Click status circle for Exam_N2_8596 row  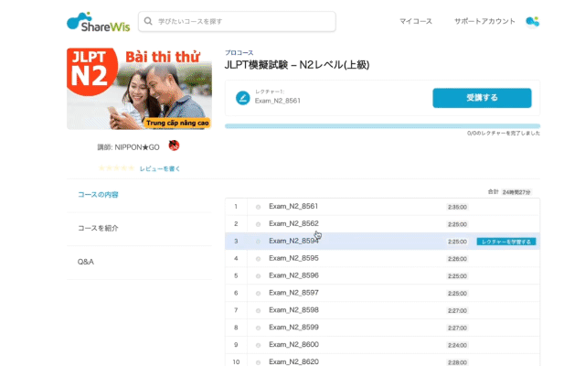(258, 276)
